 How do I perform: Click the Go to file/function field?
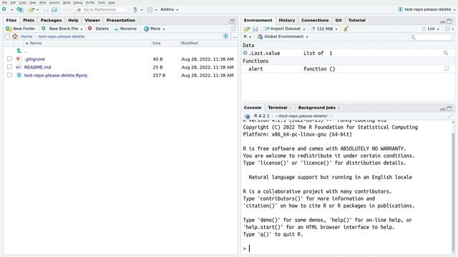100,9
